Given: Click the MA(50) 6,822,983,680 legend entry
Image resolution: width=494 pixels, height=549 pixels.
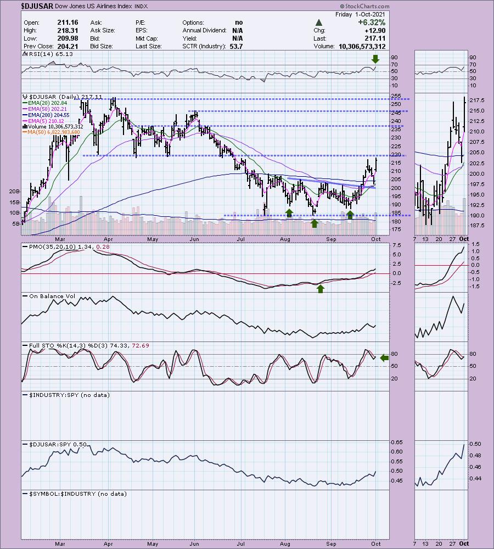Looking at the screenshot, I should coord(54,132).
